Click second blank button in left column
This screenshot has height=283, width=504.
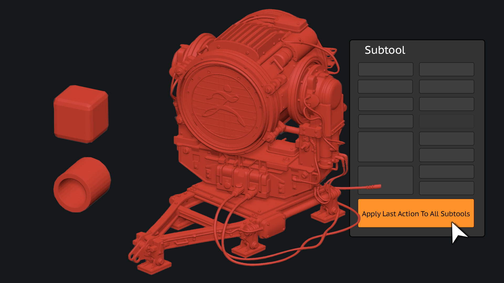tap(385, 86)
